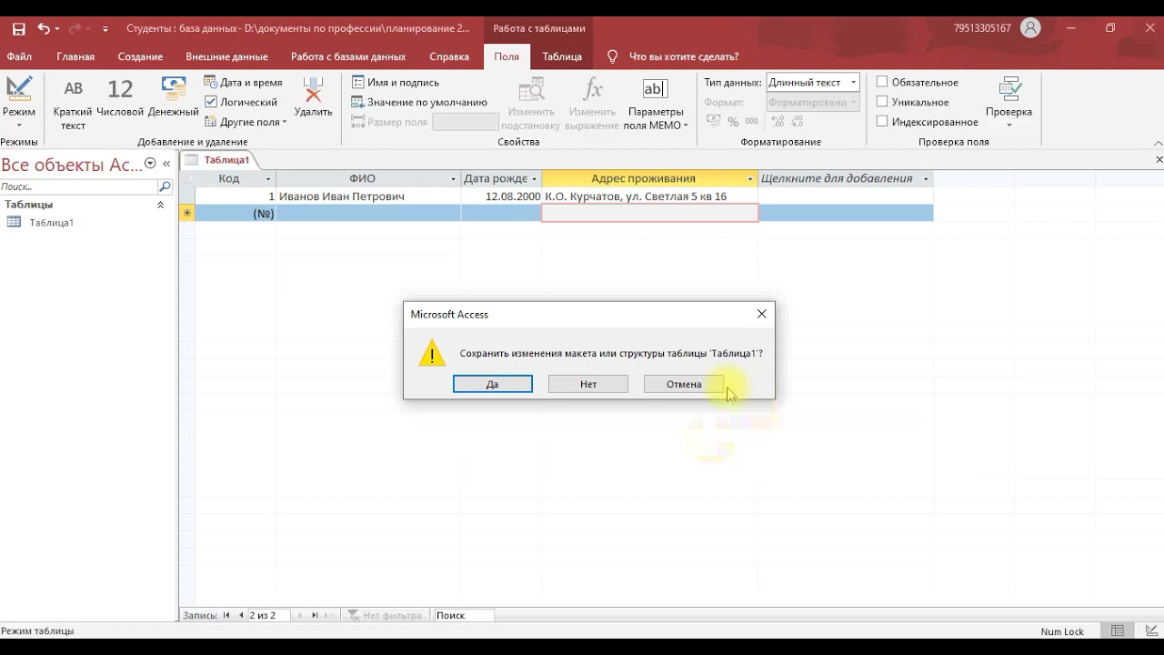Open Адрес проживания column dropdown arrow

tap(751, 179)
